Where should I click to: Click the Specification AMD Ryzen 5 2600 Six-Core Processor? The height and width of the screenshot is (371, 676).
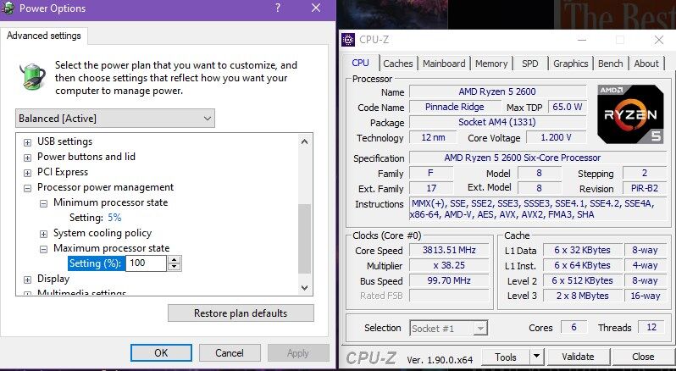click(538, 158)
